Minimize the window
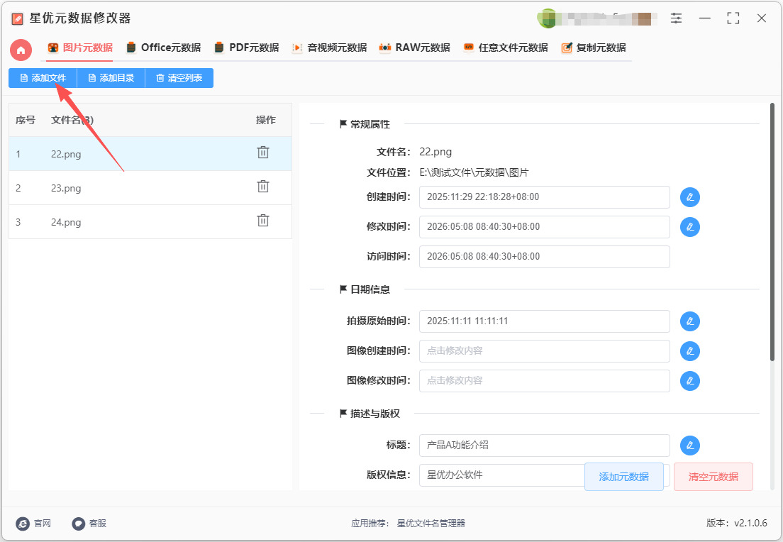Screen dimensions: 783x542 coord(704,18)
